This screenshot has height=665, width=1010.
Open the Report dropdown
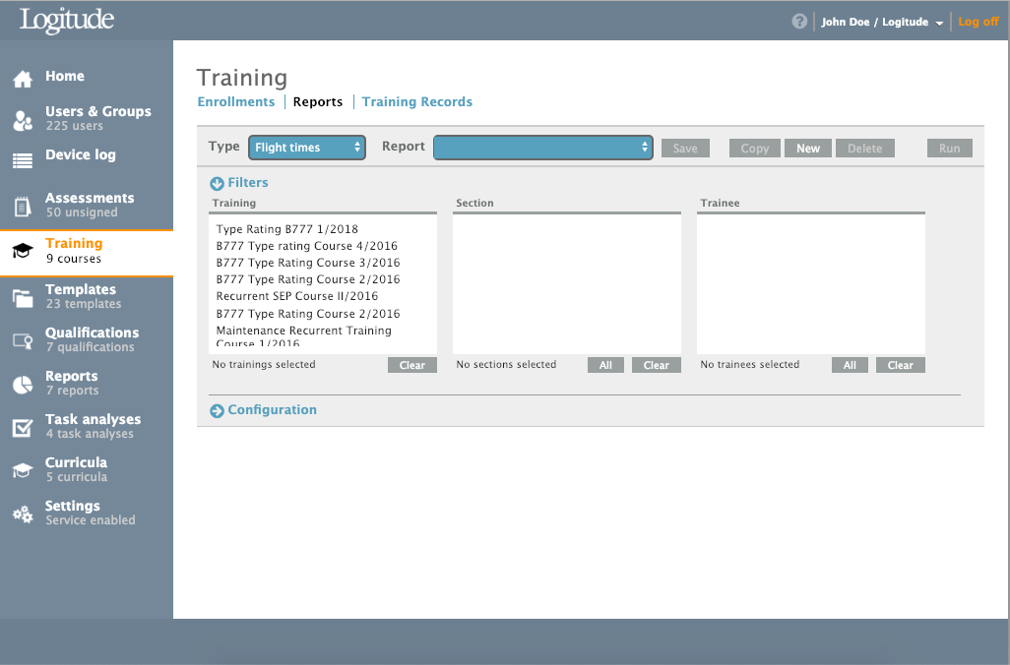(543, 148)
